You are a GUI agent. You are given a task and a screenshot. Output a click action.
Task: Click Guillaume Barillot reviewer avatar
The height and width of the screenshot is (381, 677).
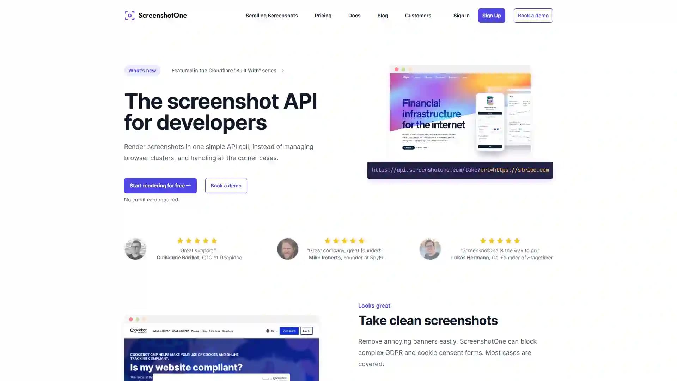click(135, 249)
